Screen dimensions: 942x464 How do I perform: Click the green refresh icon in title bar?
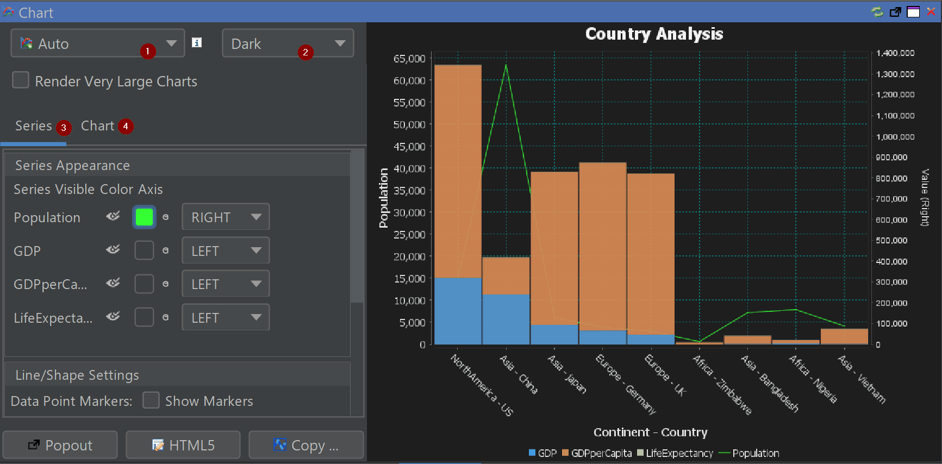point(877,12)
